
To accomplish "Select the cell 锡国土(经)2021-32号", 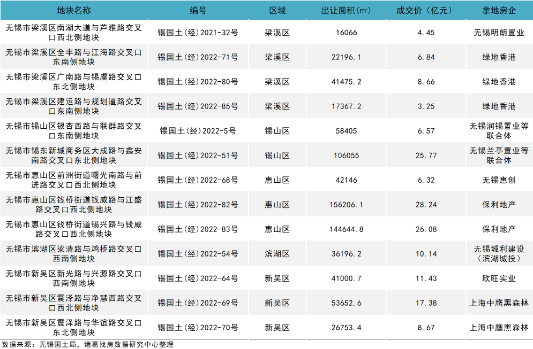I will click(x=198, y=33).
